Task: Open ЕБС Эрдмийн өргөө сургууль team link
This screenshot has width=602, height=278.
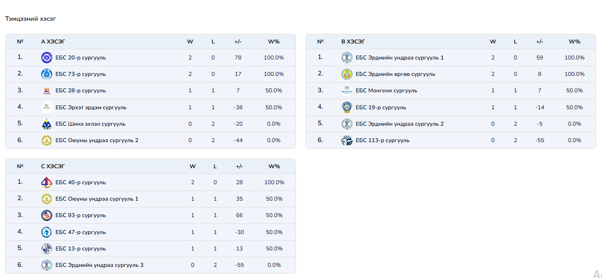Action: 395,74
